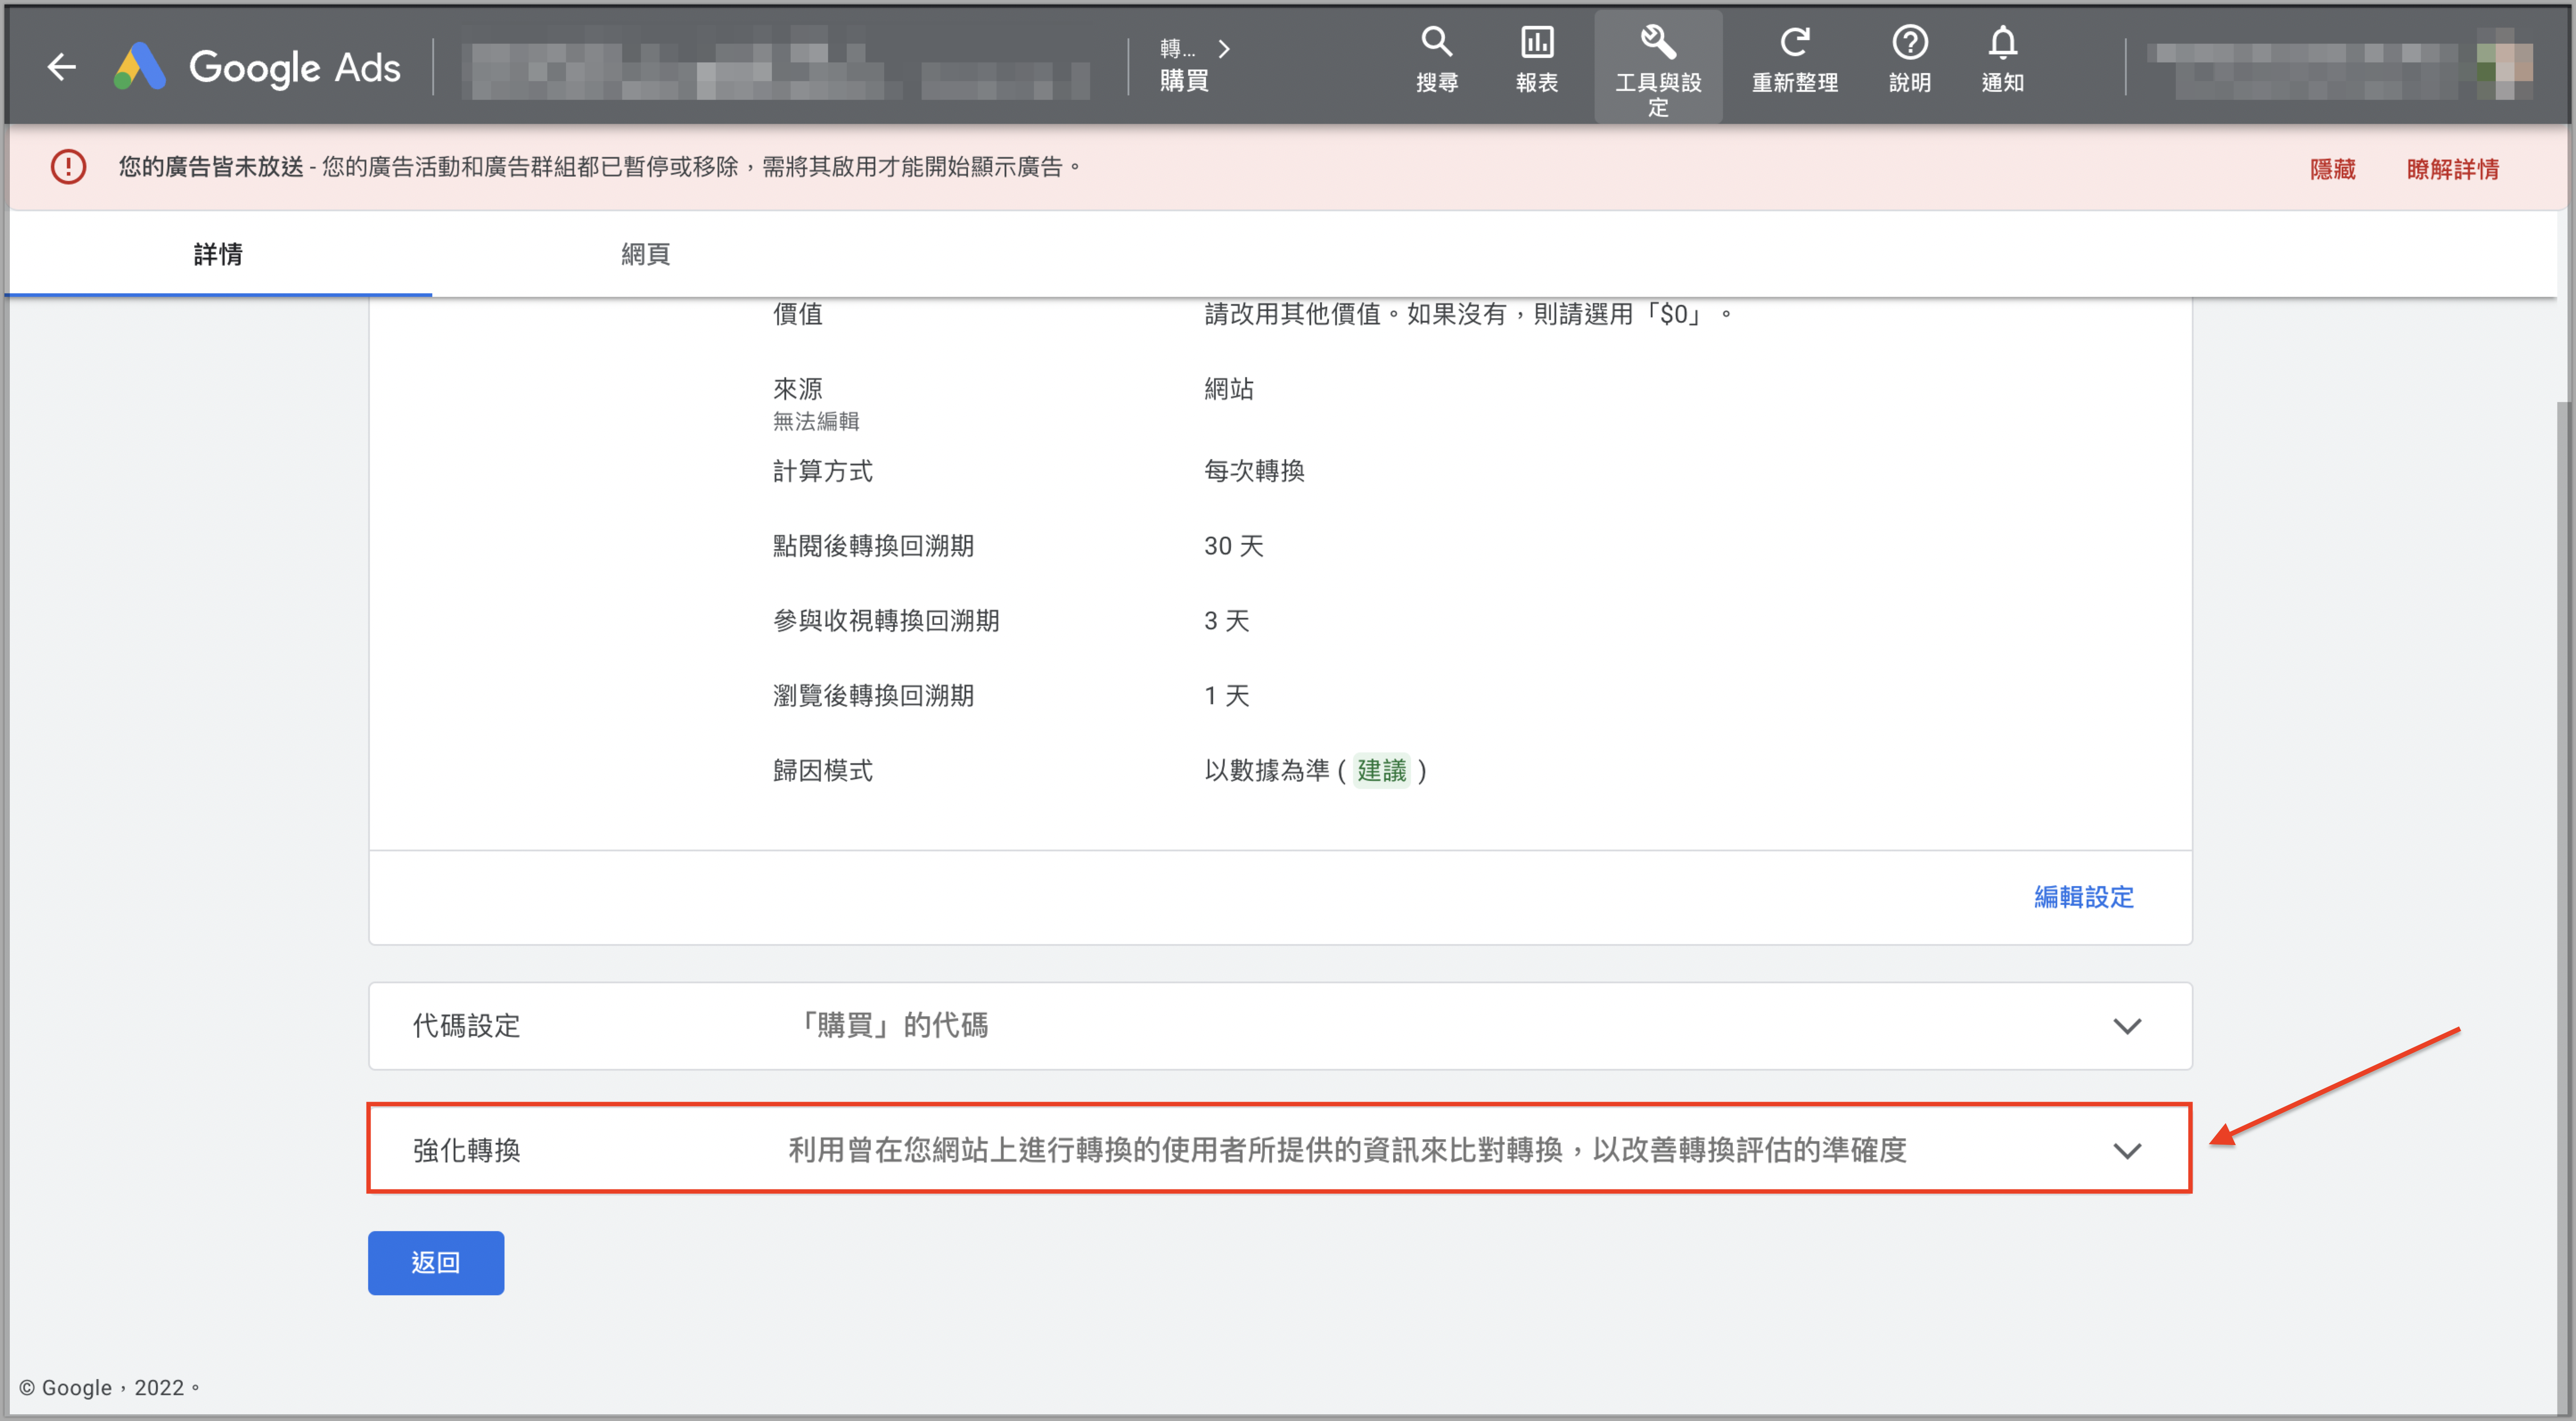Click the 網站 source value
The width and height of the screenshot is (2576, 1421).
(1229, 389)
